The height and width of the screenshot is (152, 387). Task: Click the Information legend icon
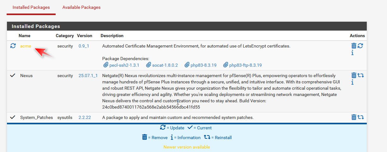point(172,137)
